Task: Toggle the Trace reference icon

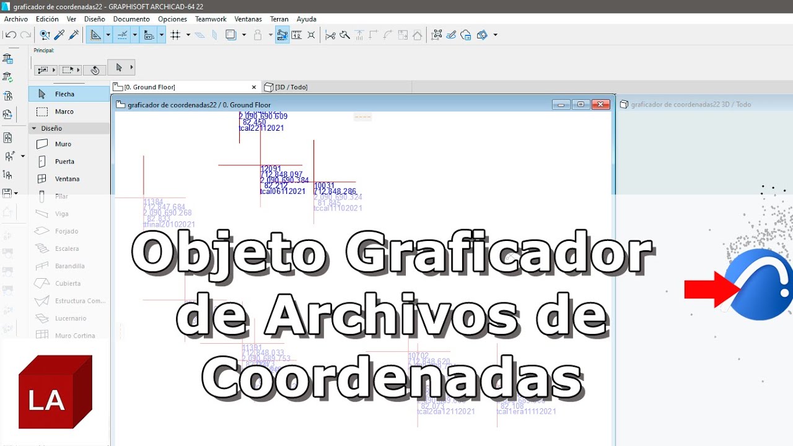Action: [x=231, y=35]
